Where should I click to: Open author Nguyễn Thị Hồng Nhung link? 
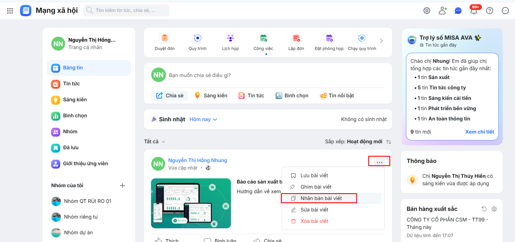(198, 160)
